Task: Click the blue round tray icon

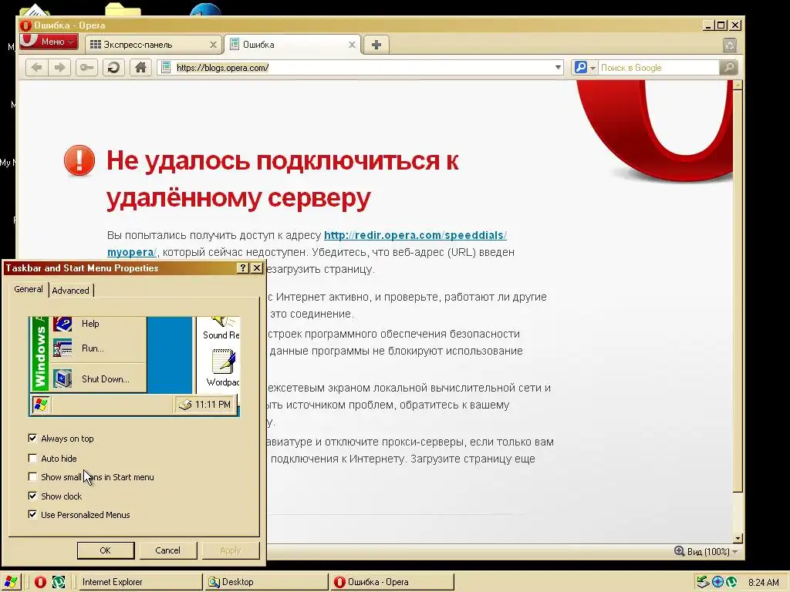Action: [x=717, y=582]
